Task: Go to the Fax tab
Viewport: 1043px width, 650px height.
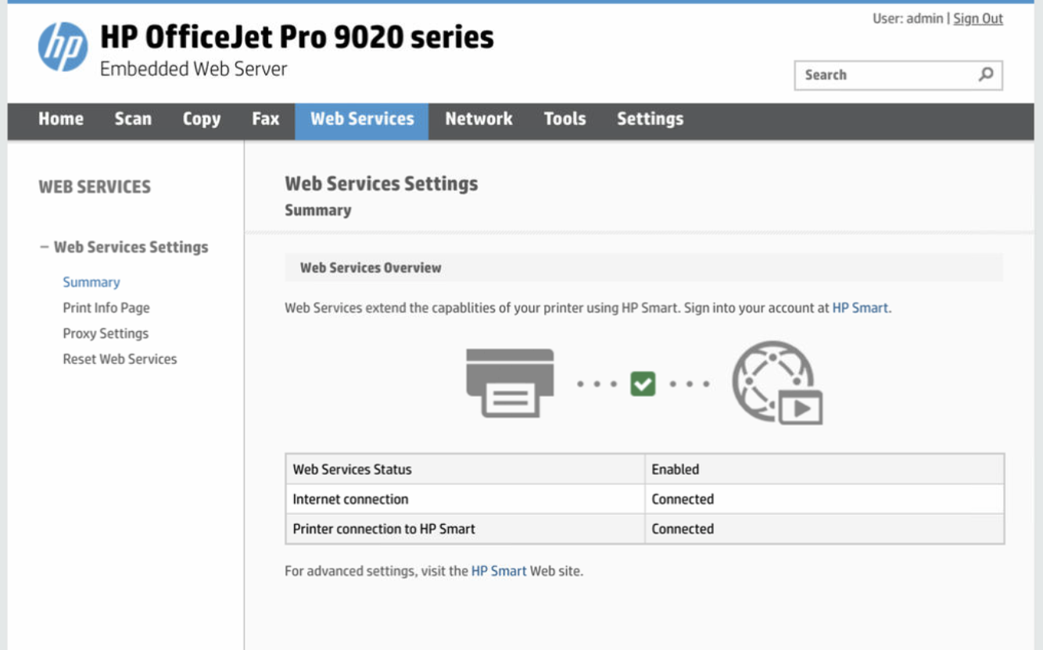Action: 265,119
